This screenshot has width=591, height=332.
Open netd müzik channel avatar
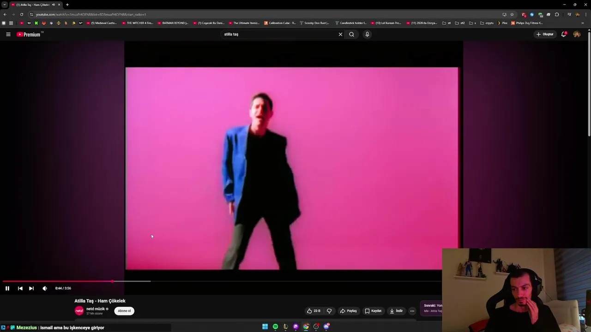click(79, 311)
